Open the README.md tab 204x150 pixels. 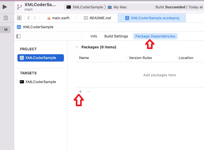(x=97, y=18)
